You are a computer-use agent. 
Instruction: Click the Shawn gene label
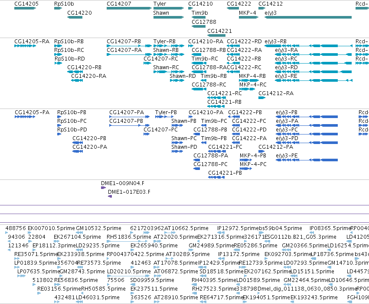point(161,13)
